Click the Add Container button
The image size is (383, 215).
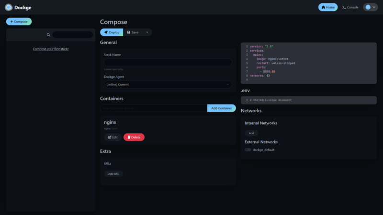[x=221, y=108]
